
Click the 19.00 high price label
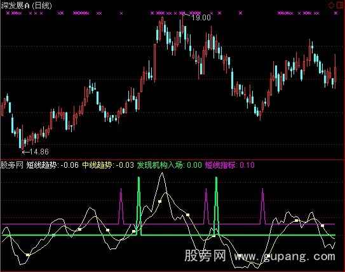pyautogui.click(x=201, y=18)
